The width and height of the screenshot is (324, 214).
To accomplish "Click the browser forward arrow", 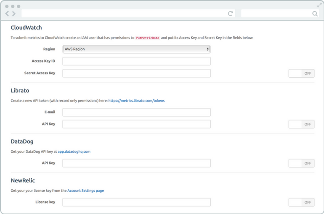I will [14, 14].
